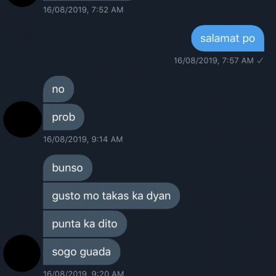Click the 16/08/2019, 7:57 AM timestamp

pyautogui.click(x=214, y=61)
